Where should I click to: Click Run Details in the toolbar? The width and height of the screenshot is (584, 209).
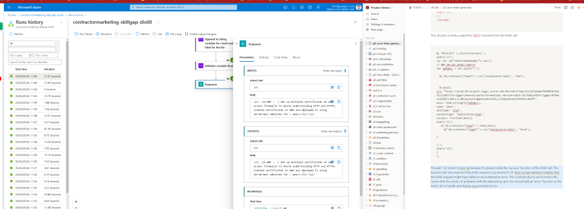click(84, 34)
